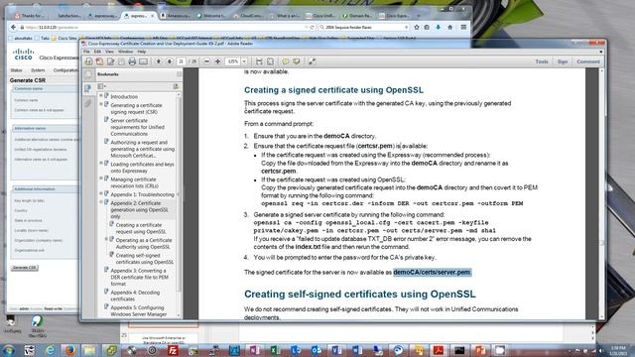Click the Print icon in Adobe Reader toolbar
The width and height of the screenshot is (635, 357).
point(132,61)
